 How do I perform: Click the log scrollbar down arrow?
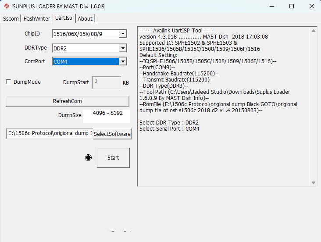click(314, 183)
